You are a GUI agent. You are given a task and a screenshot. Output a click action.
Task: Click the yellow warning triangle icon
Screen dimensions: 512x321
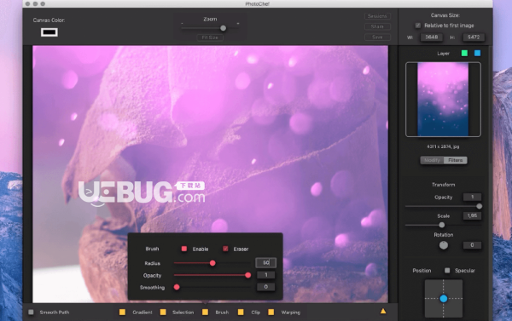click(383, 312)
